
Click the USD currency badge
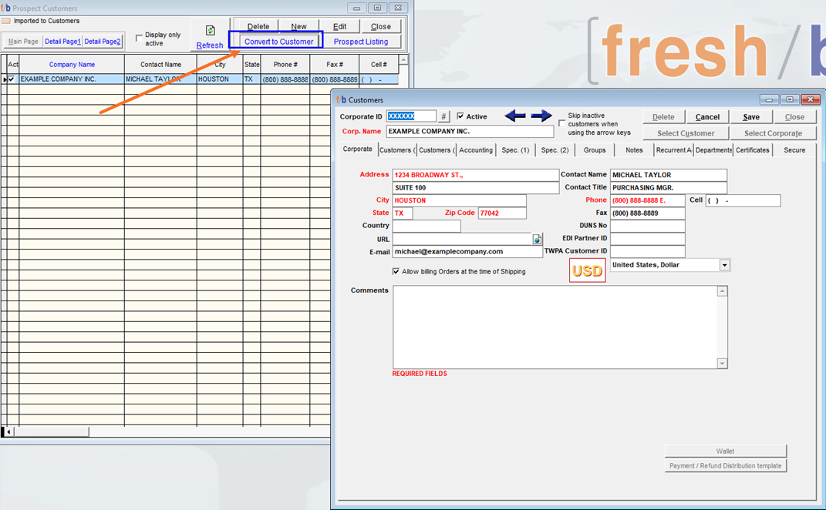(x=587, y=271)
